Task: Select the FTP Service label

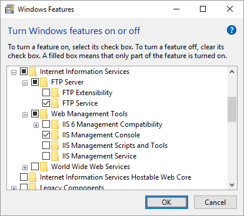Action: coord(80,103)
